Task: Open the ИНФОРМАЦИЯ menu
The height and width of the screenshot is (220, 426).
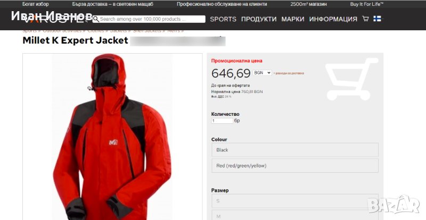Action: click(x=333, y=19)
